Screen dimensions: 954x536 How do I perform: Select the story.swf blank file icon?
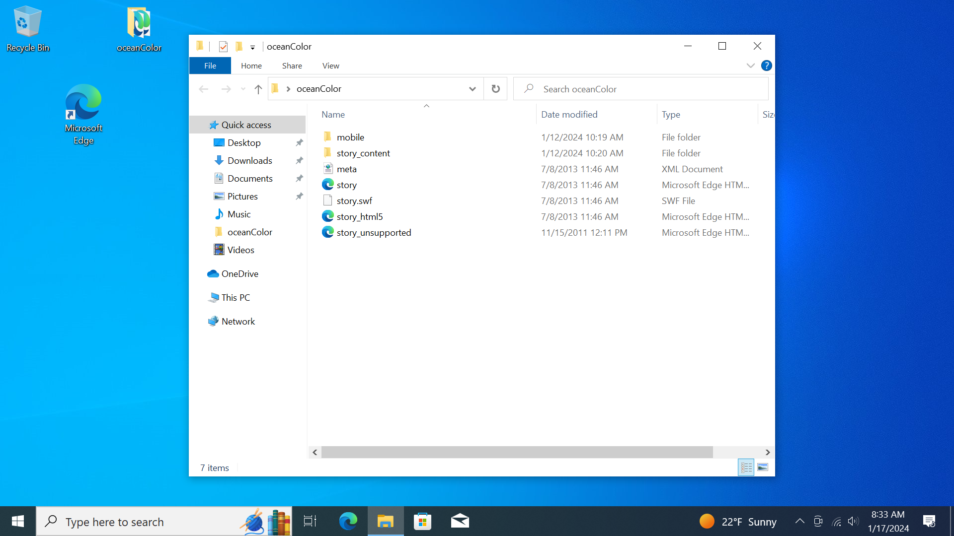(327, 201)
